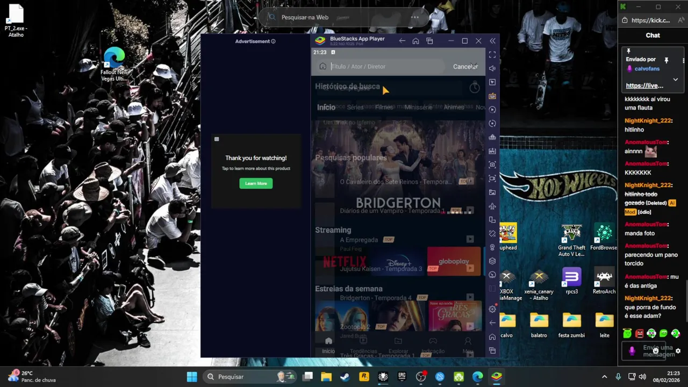Open BlueStacks media folder icon
Image resolution: width=688 pixels, height=387 pixels.
coord(492,192)
